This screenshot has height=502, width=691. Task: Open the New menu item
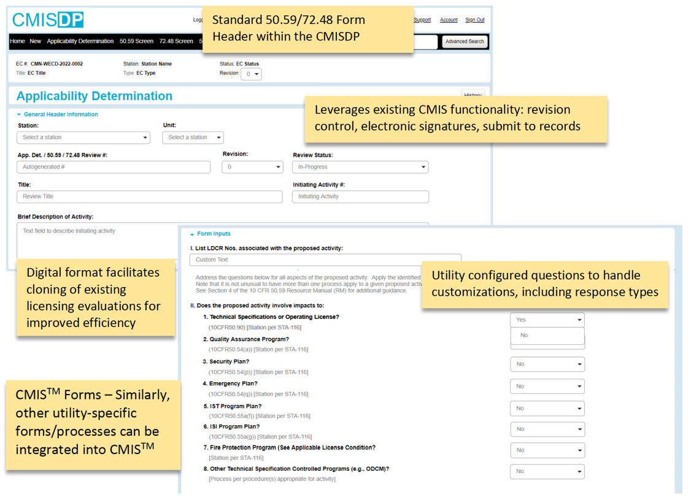tap(35, 41)
